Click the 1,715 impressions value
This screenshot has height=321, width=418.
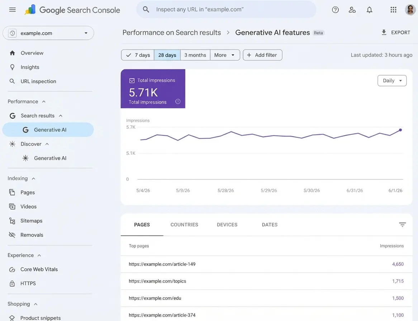click(x=398, y=281)
